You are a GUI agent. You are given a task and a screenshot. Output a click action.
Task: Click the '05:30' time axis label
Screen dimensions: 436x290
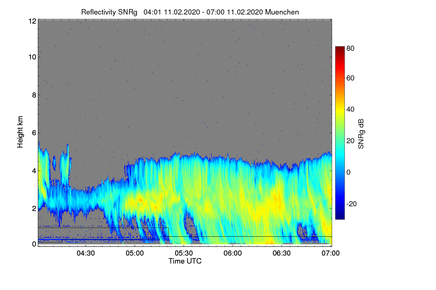[183, 253]
